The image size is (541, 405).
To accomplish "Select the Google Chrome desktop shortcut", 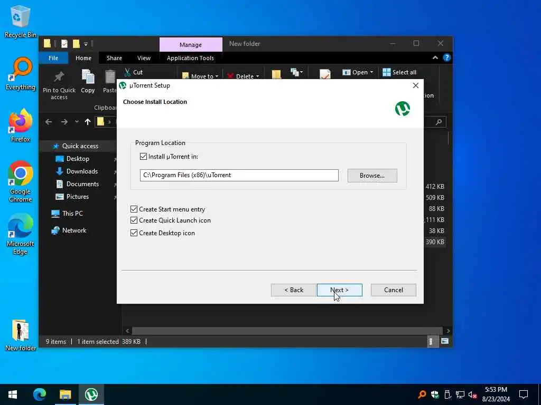I will coord(21,181).
